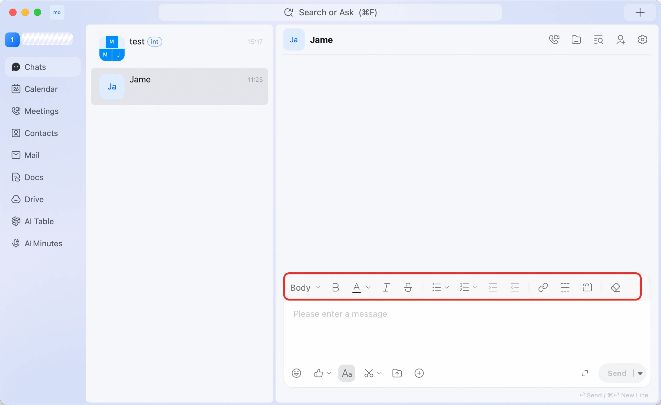Expand the screenshot scissors options arrow
Image resolution: width=661 pixels, height=405 pixels.
[379, 373]
